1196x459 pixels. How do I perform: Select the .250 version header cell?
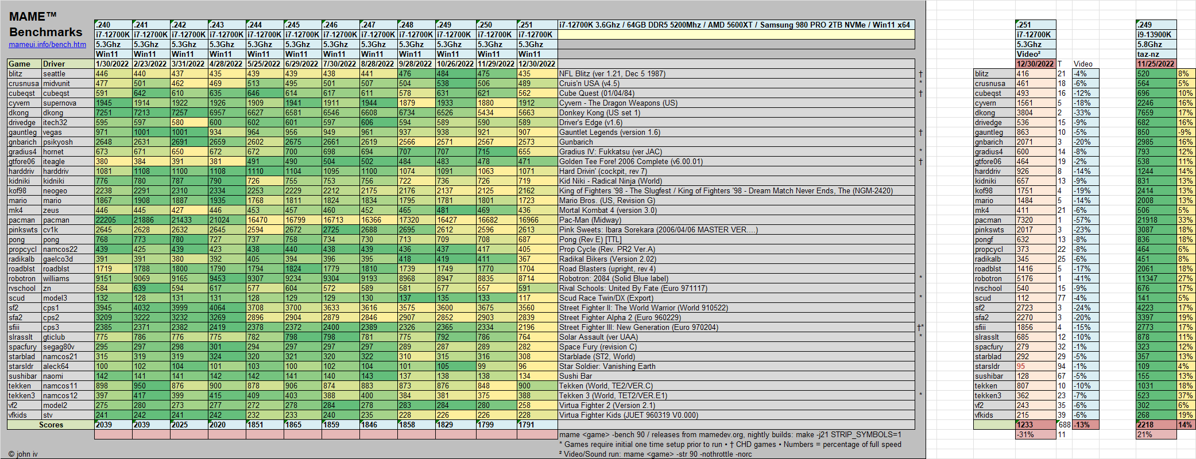pos(496,25)
